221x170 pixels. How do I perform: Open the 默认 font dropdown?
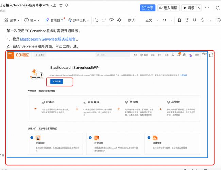[x=134, y=20]
